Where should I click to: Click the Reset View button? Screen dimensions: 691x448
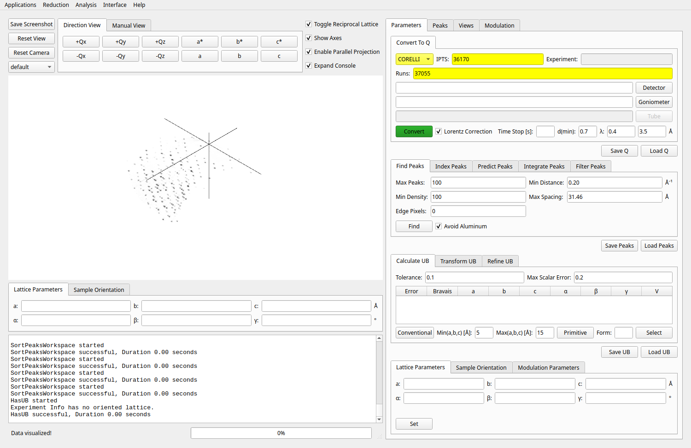(x=31, y=39)
